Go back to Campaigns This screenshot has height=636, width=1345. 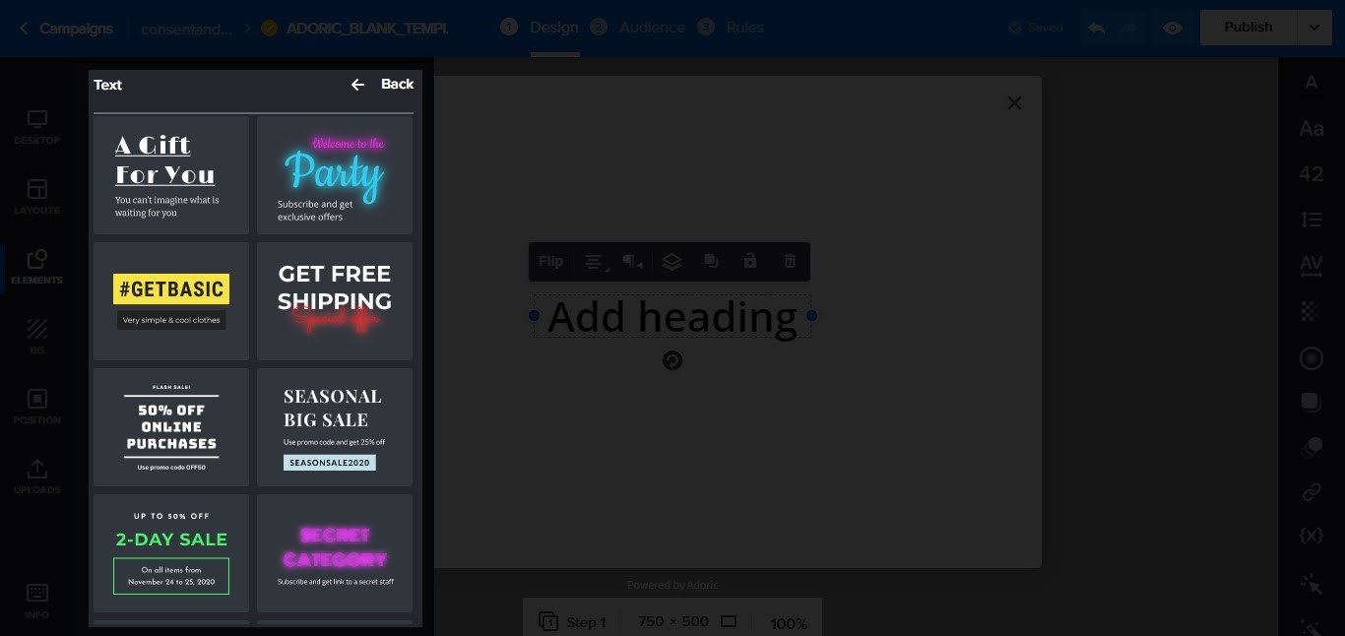(66, 29)
